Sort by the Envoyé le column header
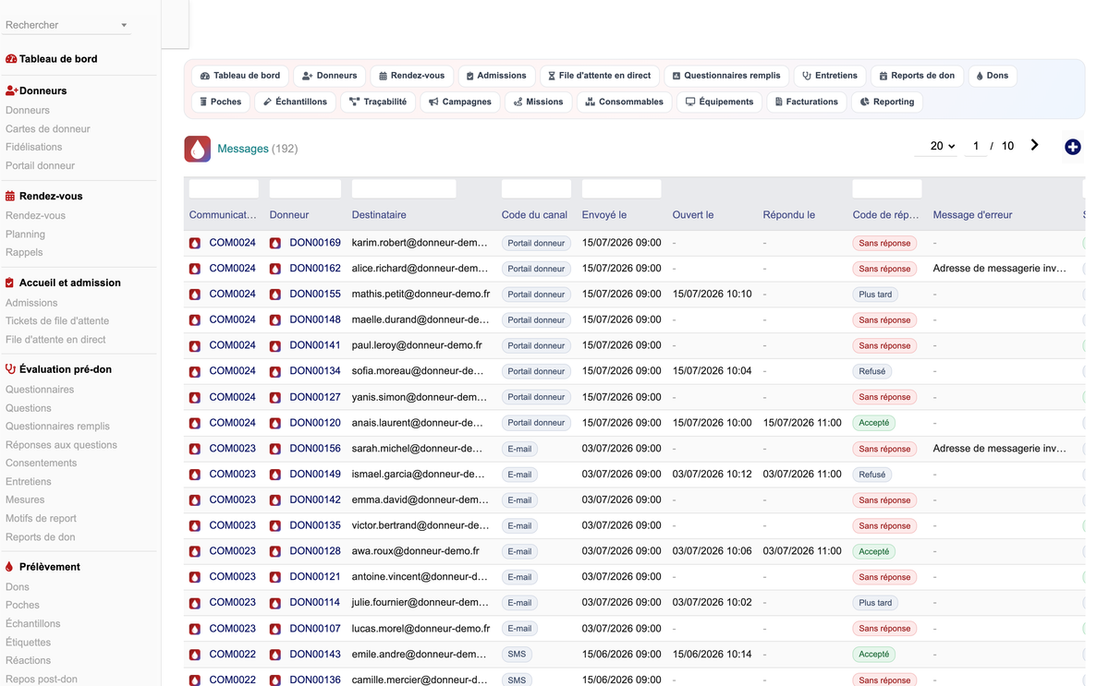 point(604,215)
